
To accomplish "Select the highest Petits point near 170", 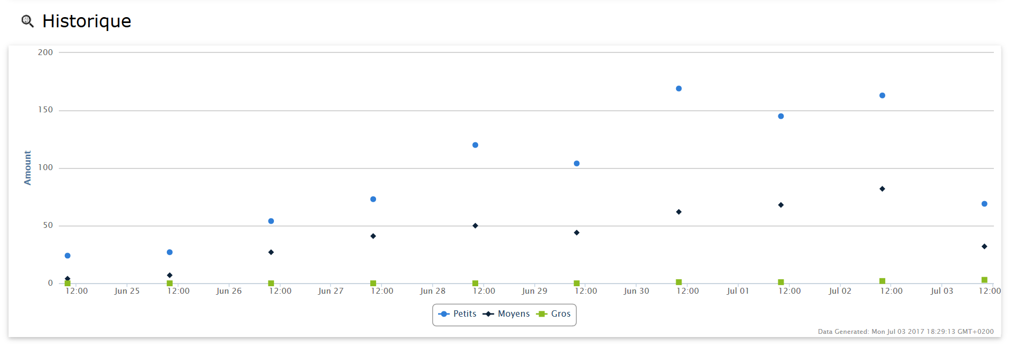I will pyautogui.click(x=679, y=89).
